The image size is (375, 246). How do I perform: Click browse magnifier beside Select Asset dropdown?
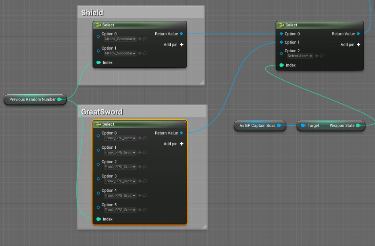[x=322, y=56]
